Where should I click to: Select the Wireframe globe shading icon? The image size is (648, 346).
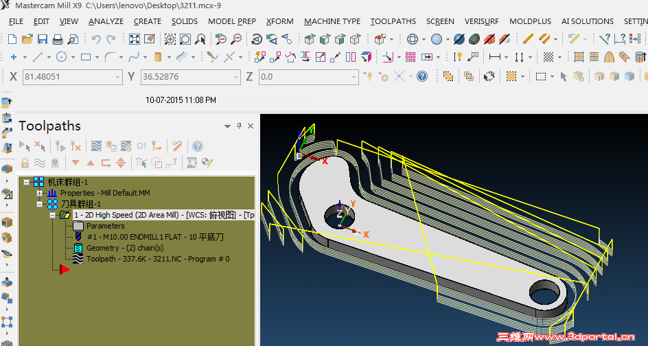(x=413, y=39)
